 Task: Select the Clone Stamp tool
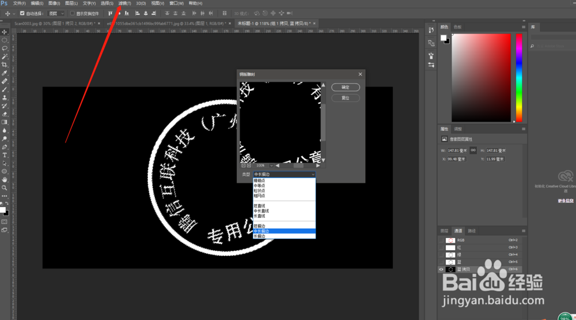click(x=5, y=97)
